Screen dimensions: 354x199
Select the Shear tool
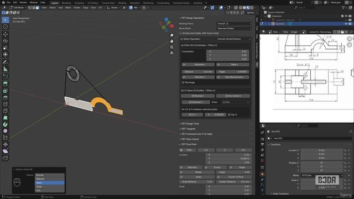pyautogui.click(x=5, y=151)
